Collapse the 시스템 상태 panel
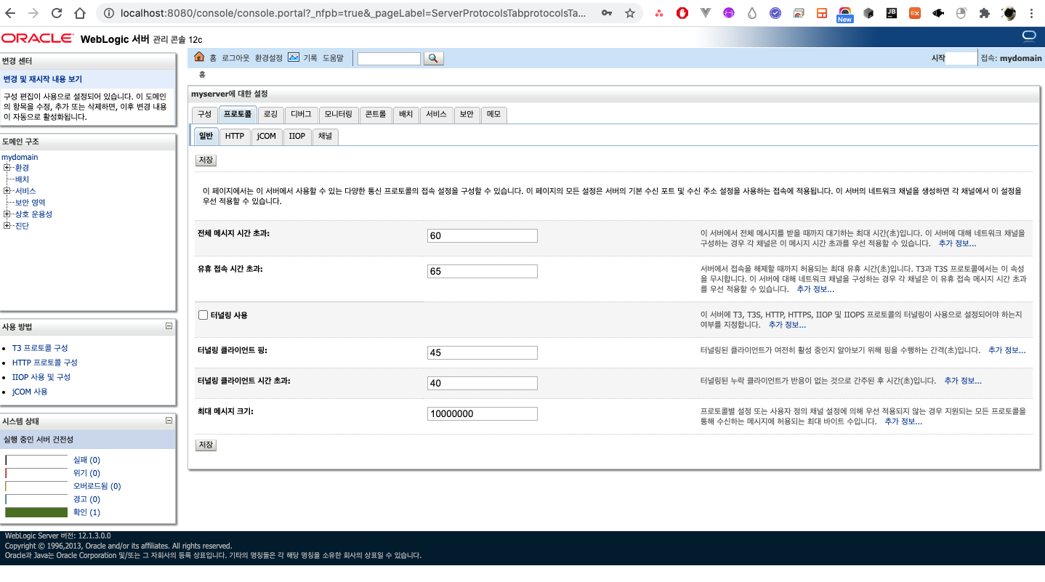The height and width of the screenshot is (582, 1045). point(169,421)
